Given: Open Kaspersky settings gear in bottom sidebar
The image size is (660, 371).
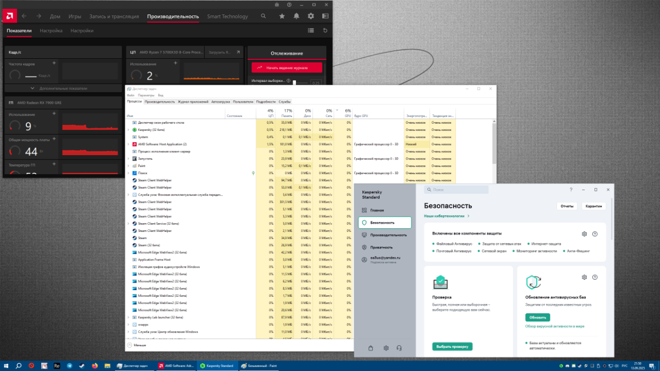Looking at the screenshot, I should click(x=386, y=348).
